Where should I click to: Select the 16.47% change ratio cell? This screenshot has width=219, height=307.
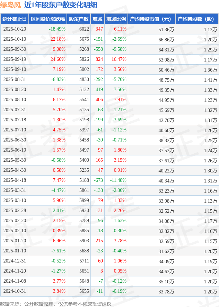pyautogui.click(x=119, y=59)
